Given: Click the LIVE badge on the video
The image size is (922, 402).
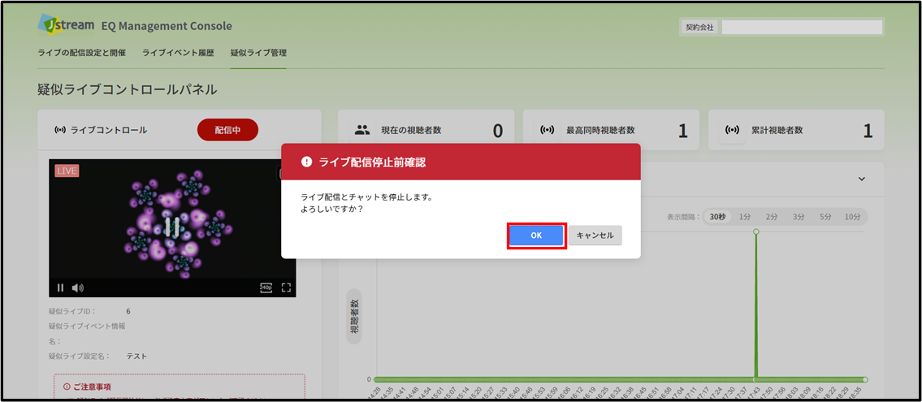Looking at the screenshot, I should [67, 171].
